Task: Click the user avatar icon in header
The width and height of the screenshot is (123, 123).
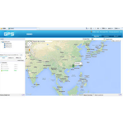Action: tap(91, 32)
